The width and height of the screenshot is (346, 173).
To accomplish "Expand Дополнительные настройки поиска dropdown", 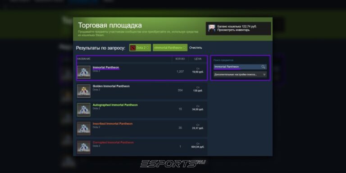I will coord(240,75).
